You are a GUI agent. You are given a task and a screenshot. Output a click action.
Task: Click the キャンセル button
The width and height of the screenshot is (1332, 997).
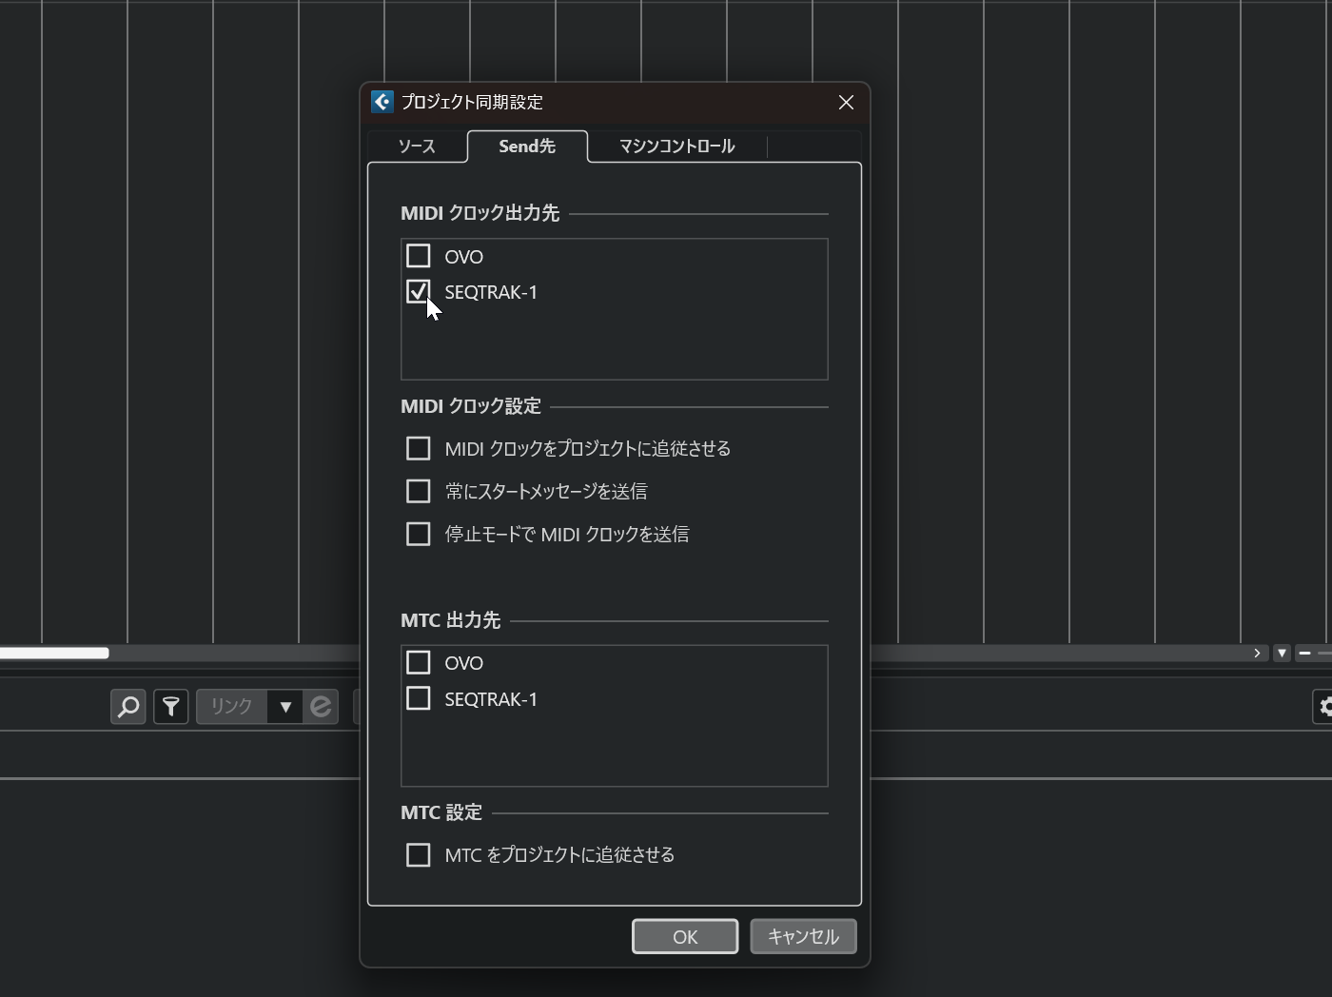[x=803, y=937]
